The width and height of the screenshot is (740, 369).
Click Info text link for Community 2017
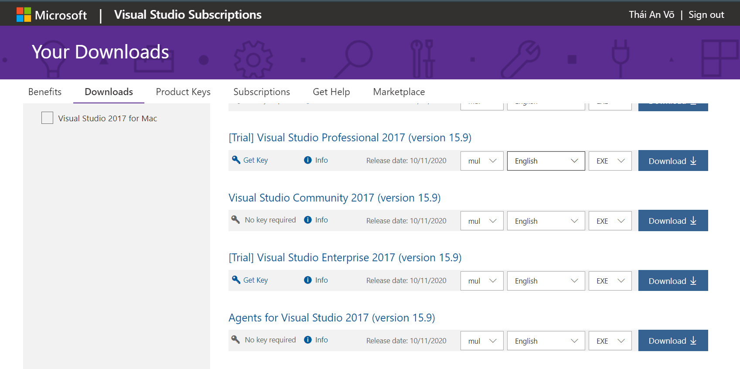coord(321,220)
